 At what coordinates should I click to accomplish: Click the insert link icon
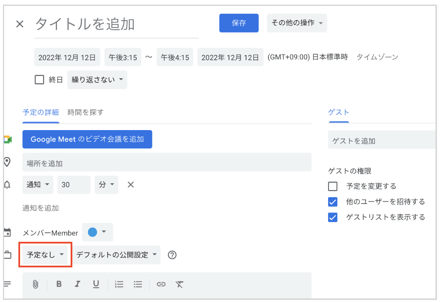point(161,284)
